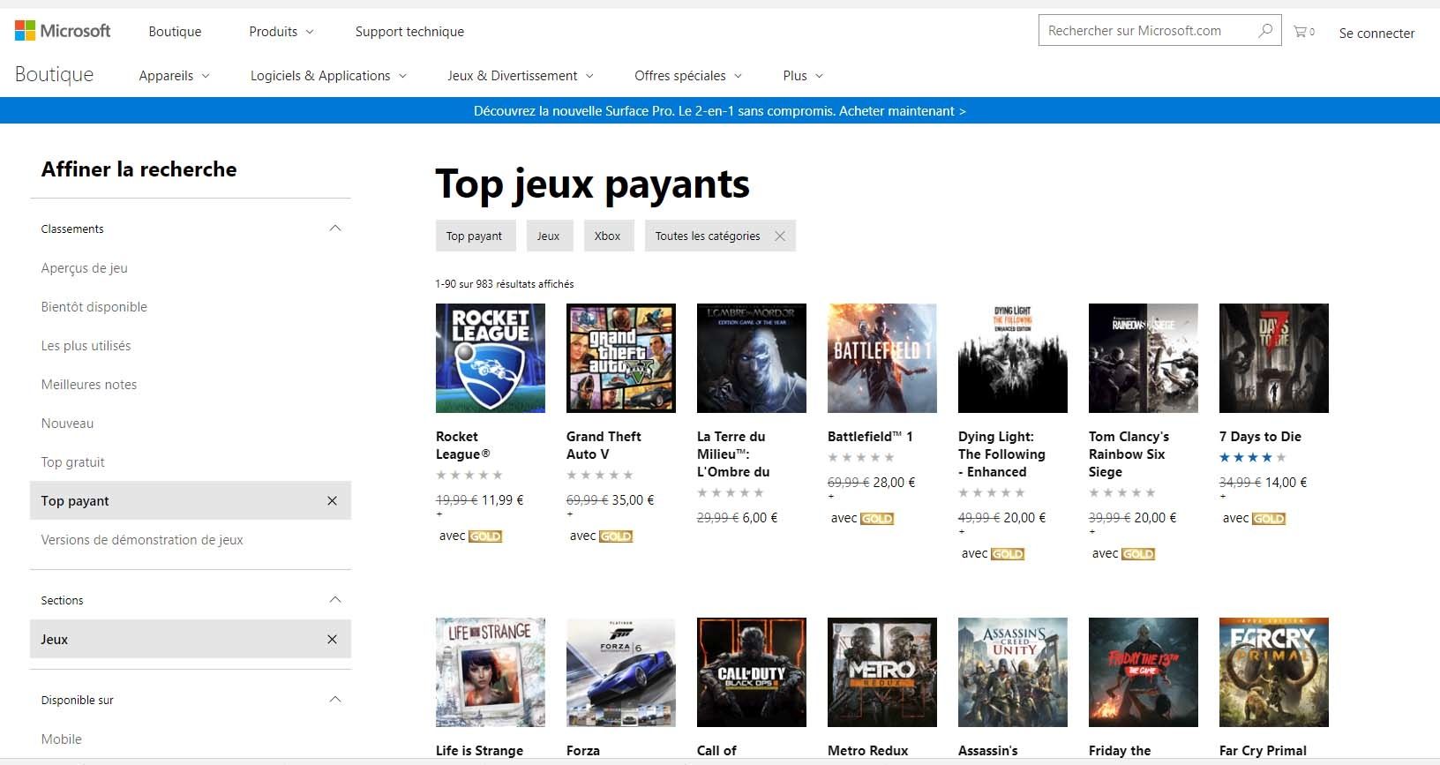Remove the Top payant filter with X

[x=332, y=501]
